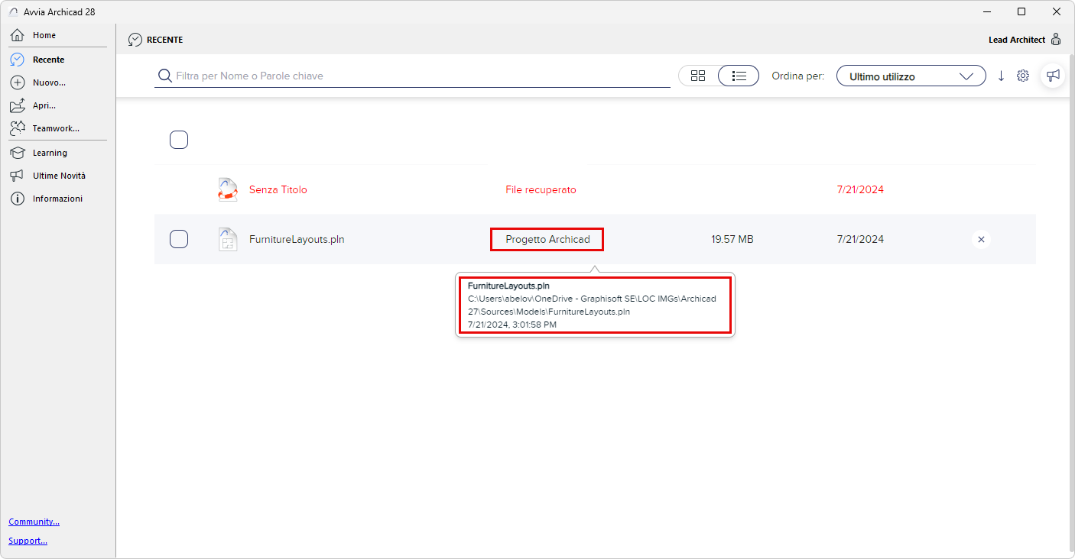Viewport: 1075px width, 559px height.
Task: Open Teamwork... from the sidebar
Action: [56, 128]
